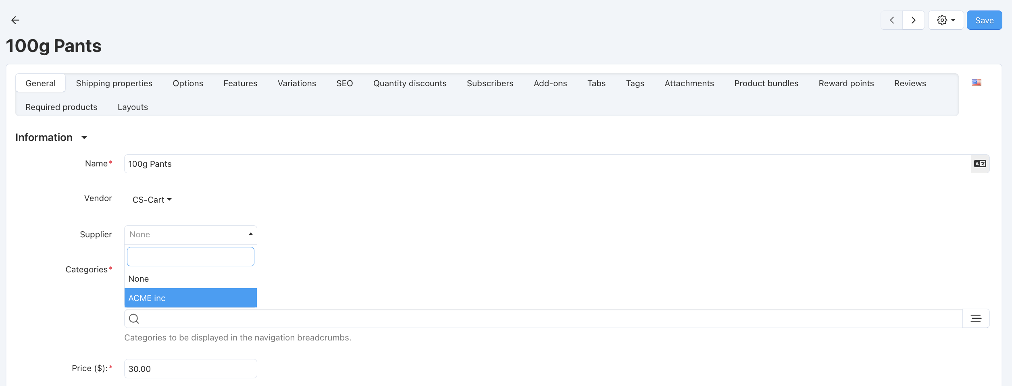The height and width of the screenshot is (386, 1012).
Task: Open the Tags tab
Action: pos(635,83)
